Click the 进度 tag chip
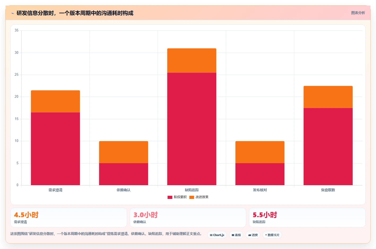This screenshot has width=376, height=249. [253, 235]
